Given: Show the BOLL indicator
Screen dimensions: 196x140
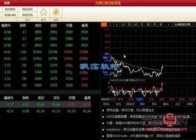Looking at the screenshot, I should point(107,104).
